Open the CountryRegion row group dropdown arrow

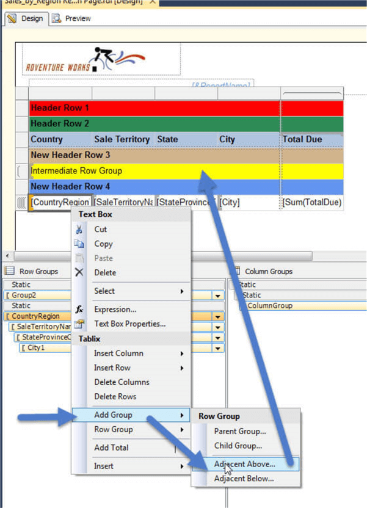pos(217,316)
